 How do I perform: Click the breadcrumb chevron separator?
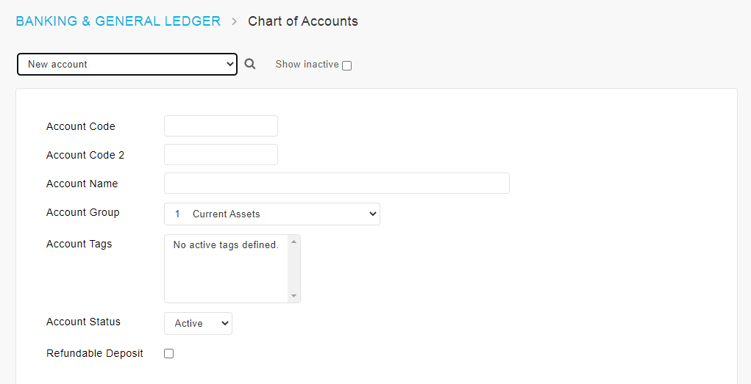234,21
